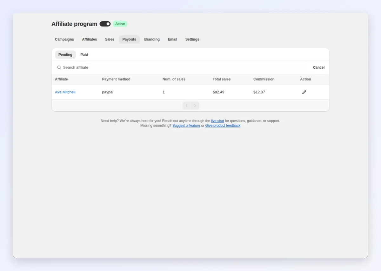381x271 pixels.
Task: Open the Affiliates tab
Action: pos(90,39)
